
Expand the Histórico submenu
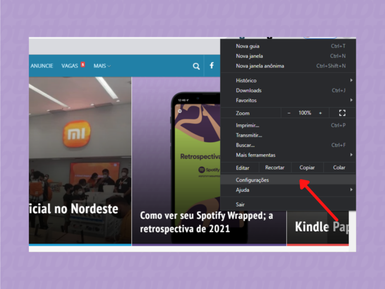[288, 80]
